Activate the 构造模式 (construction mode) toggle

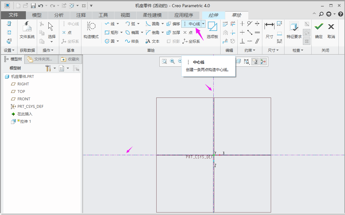[91, 30]
